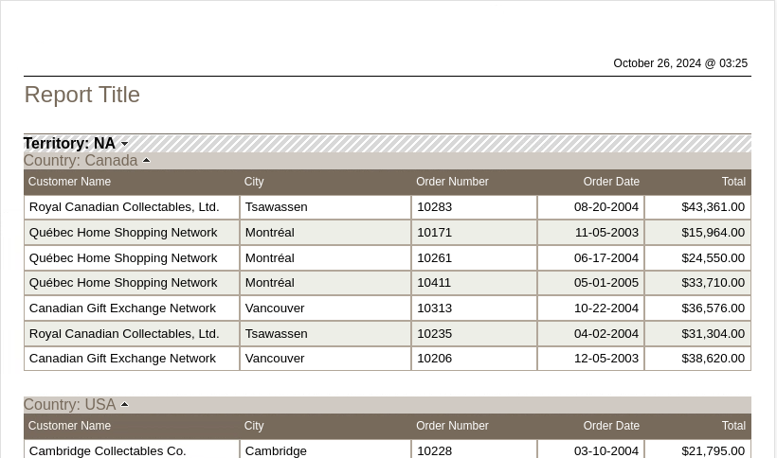This screenshot has height=458, width=777.
Task: Click the arrow next to Country: USA
Action: [124, 405]
